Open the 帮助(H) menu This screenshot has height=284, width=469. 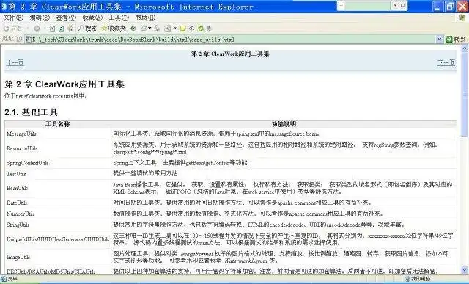pyautogui.click(x=145, y=18)
